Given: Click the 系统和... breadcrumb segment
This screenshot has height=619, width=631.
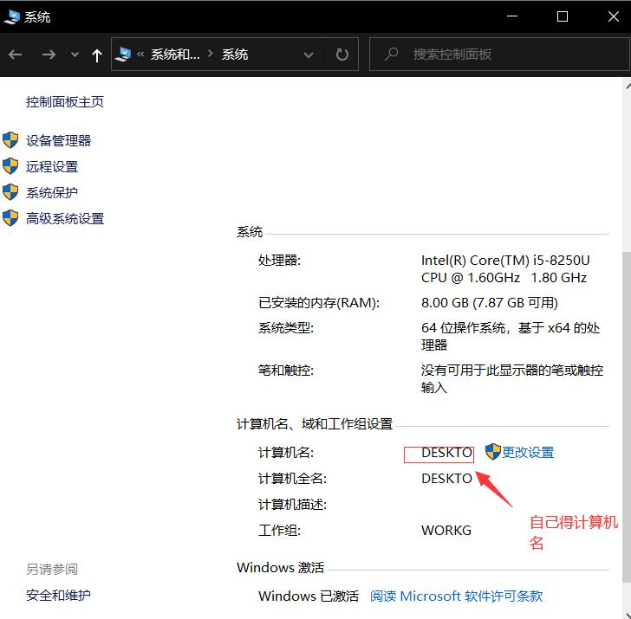Looking at the screenshot, I should [x=175, y=55].
